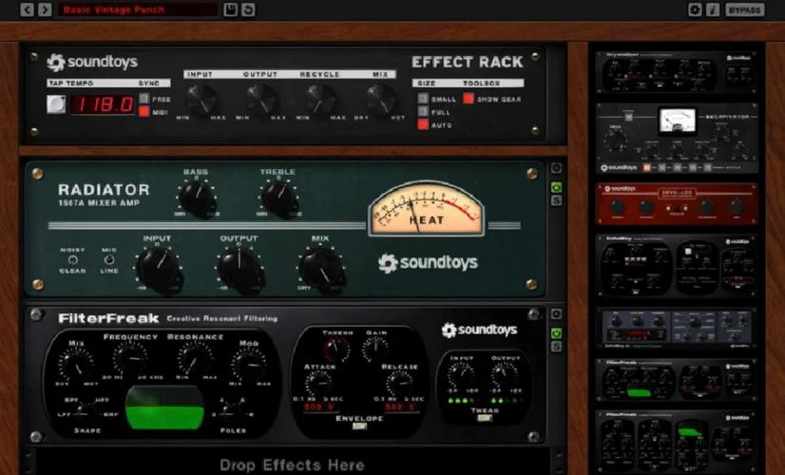Click the green filter response display

point(164,408)
